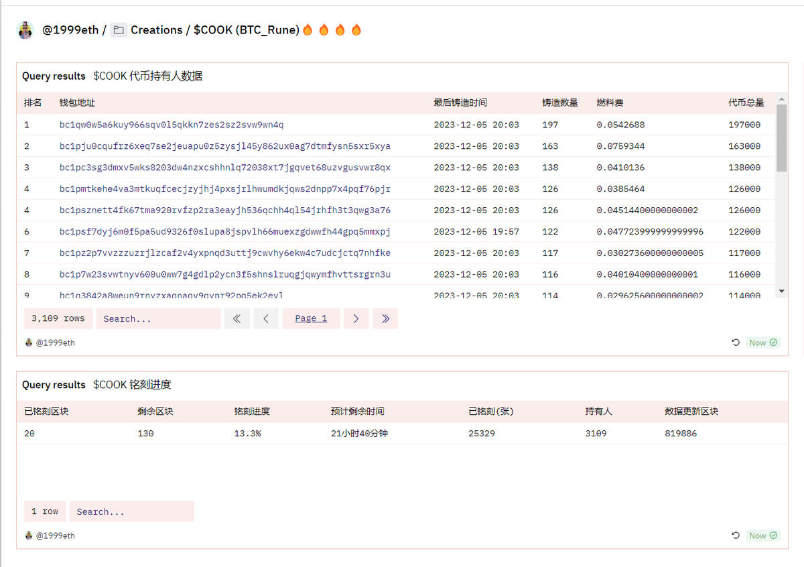Open wallet address starting bc1p7w23svwtnyv600u

click(225, 275)
